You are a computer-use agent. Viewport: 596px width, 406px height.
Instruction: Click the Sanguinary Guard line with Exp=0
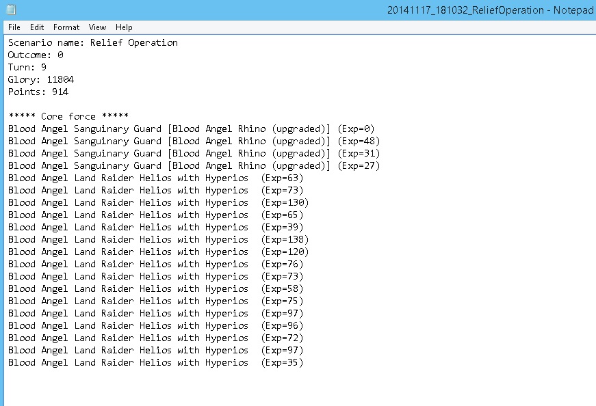[192, 128]
